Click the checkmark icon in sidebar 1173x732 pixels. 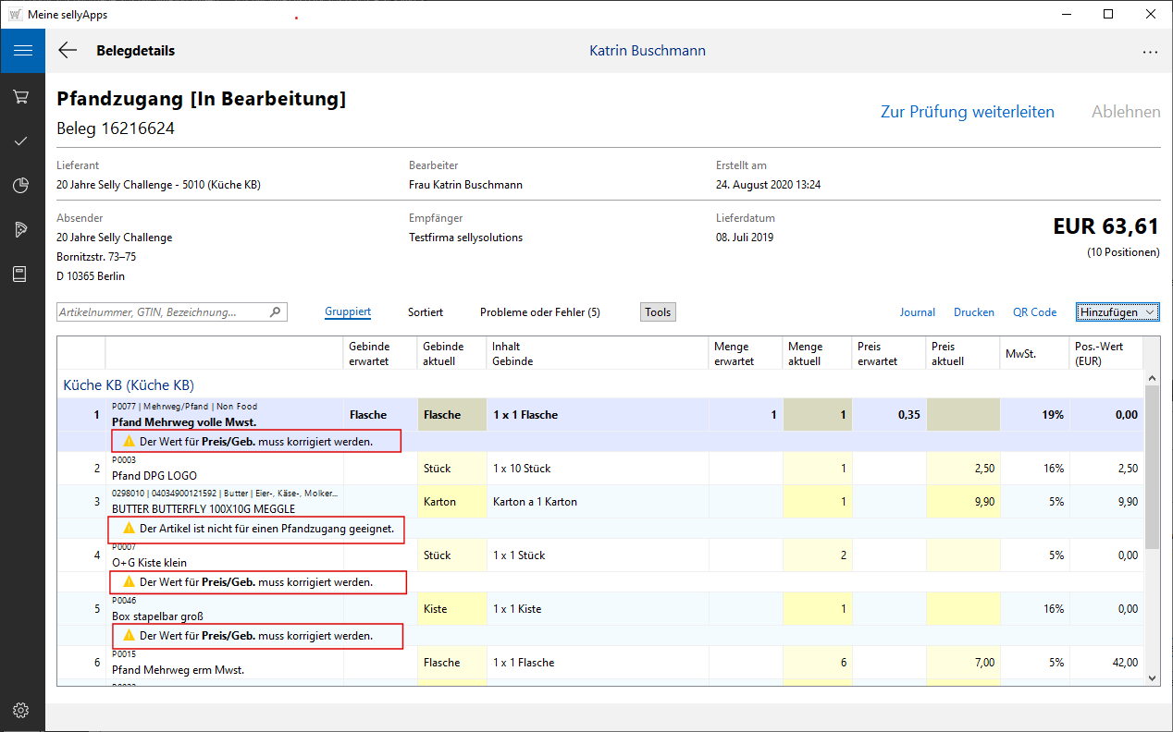pos(22,141)
